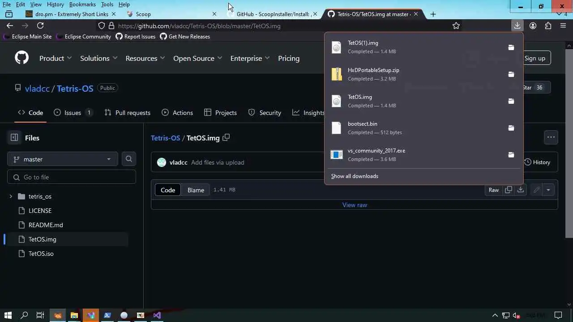This screenshot has height=322, width=573.
Task: Open the file History link
Action: [x=537, y=162]
